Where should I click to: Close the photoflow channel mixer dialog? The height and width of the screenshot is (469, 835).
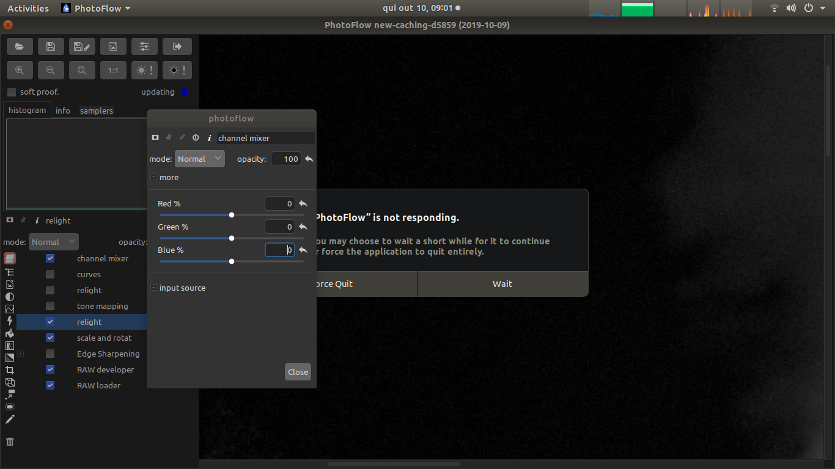coord(298,372)
